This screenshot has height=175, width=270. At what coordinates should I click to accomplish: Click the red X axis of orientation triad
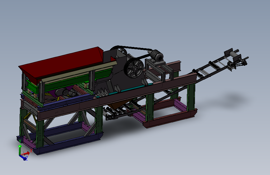26,153
